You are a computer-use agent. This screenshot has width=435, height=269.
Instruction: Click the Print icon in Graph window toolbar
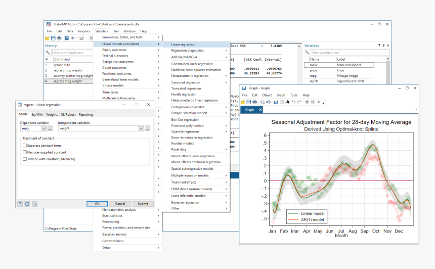coord(255,102)
